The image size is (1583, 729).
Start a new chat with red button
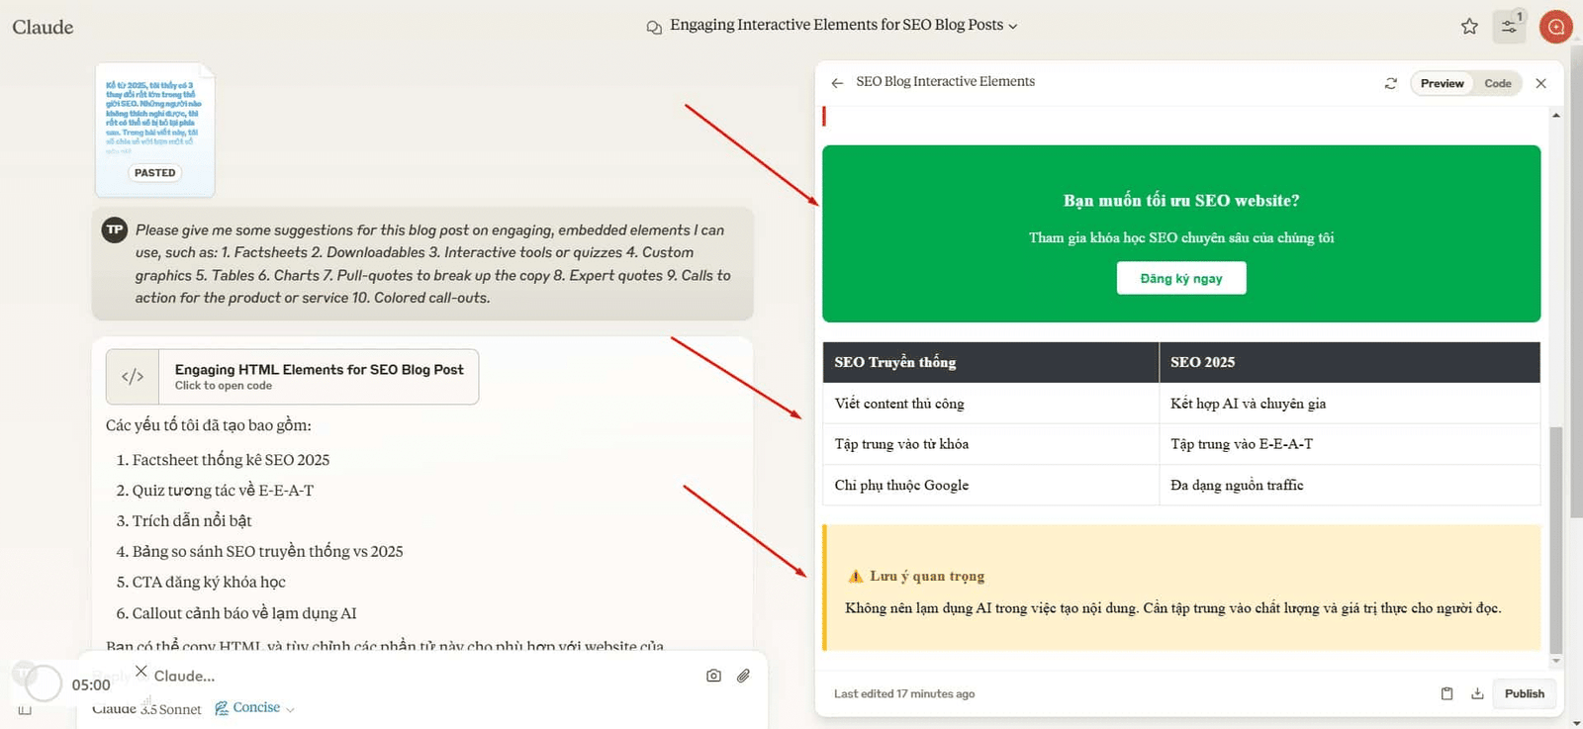pyautogui.click(x=1555, y=27)
